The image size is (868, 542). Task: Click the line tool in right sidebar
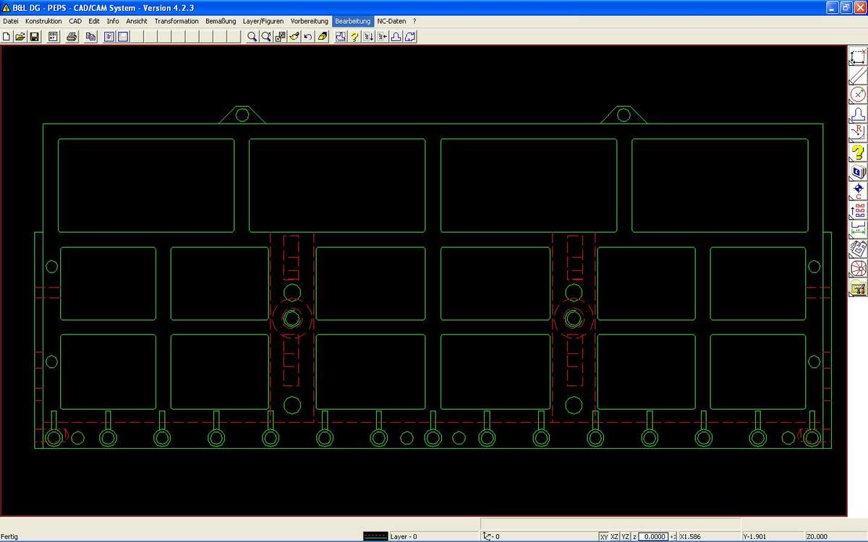pyautogui.click(x=858, y=75)
